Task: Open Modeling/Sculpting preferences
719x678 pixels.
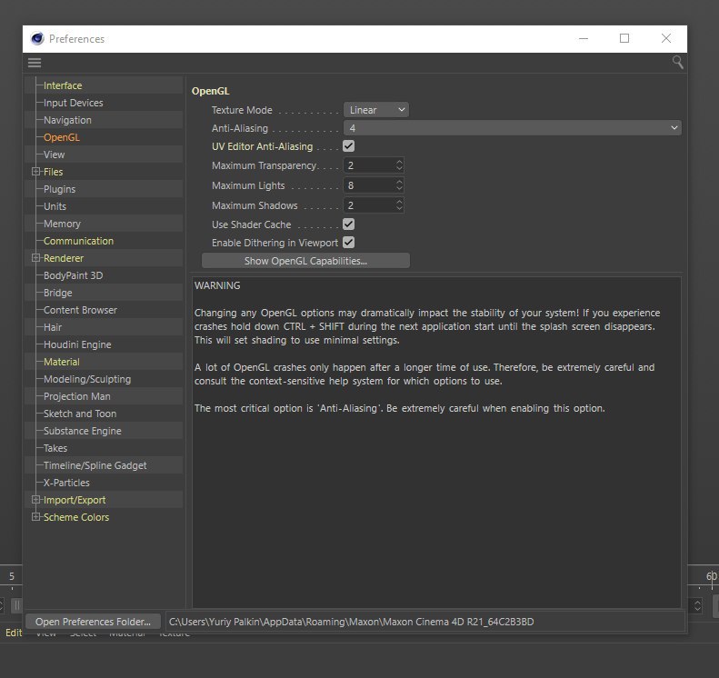Action: [87, 379]
